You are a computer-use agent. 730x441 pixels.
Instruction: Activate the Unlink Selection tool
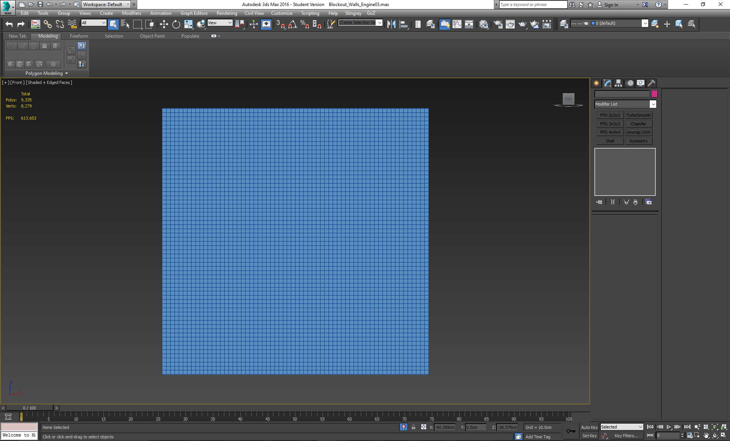[60, 24]
